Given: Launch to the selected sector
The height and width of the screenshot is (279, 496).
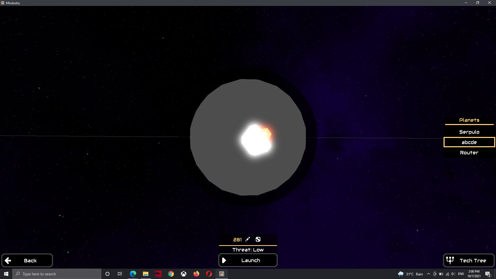Looking at the screenshot, I should (x=248, y=260).
